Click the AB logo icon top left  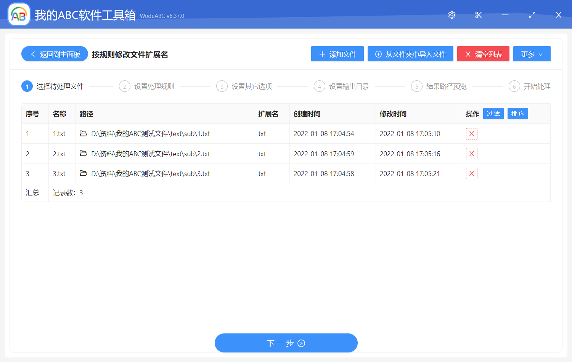point(19,14)
